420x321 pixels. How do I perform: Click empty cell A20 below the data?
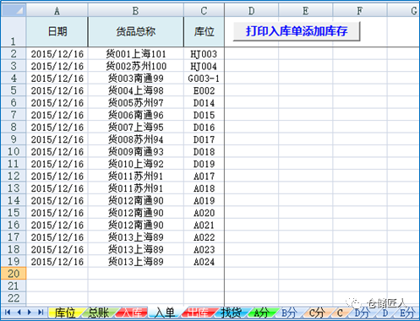point(57,274)
